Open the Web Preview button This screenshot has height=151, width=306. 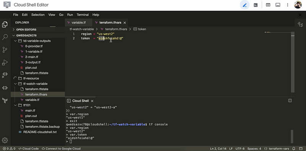tap(268, 5)
